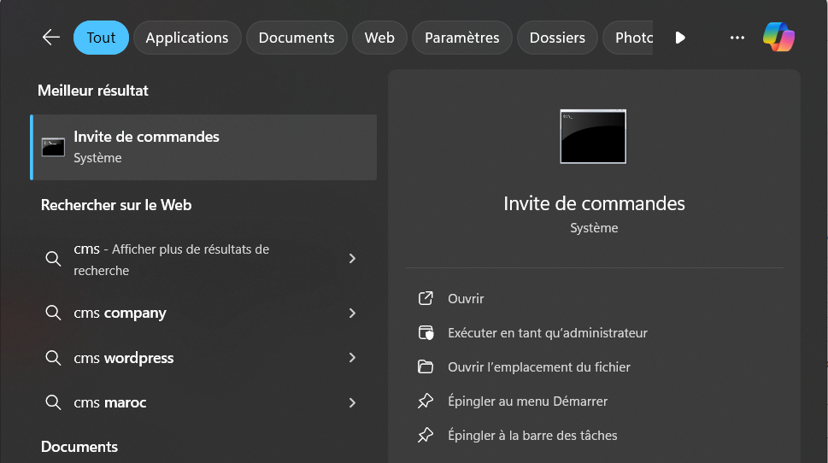Click the shield icon for run as administrator
Viewport: 828px width, 463px height.
[426, 333]
